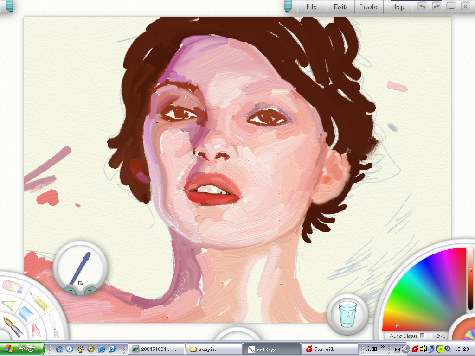Screen dimensions: 475x356
Task: Click the network computers tray icon
Action: pos(431,349)
